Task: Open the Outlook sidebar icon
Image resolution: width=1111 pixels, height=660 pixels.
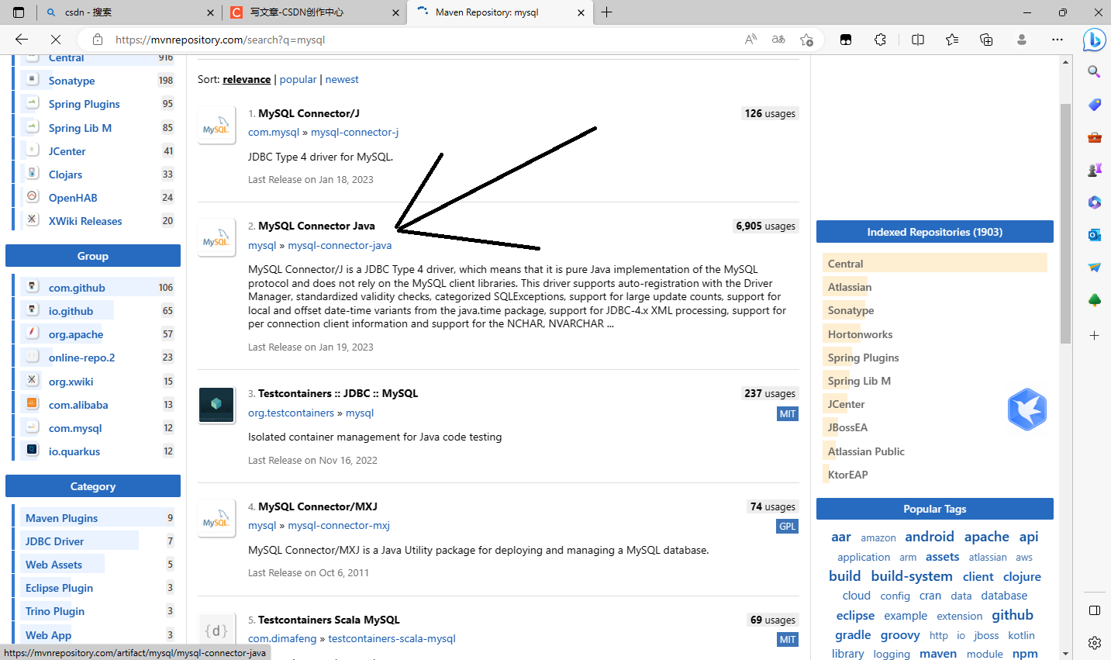Action: pos(1094,234)
